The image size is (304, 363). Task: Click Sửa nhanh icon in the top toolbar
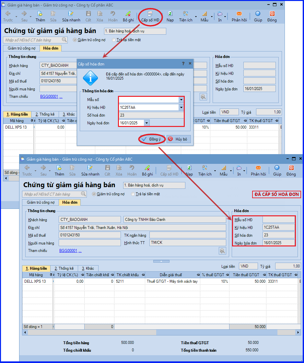pos(71,17)
